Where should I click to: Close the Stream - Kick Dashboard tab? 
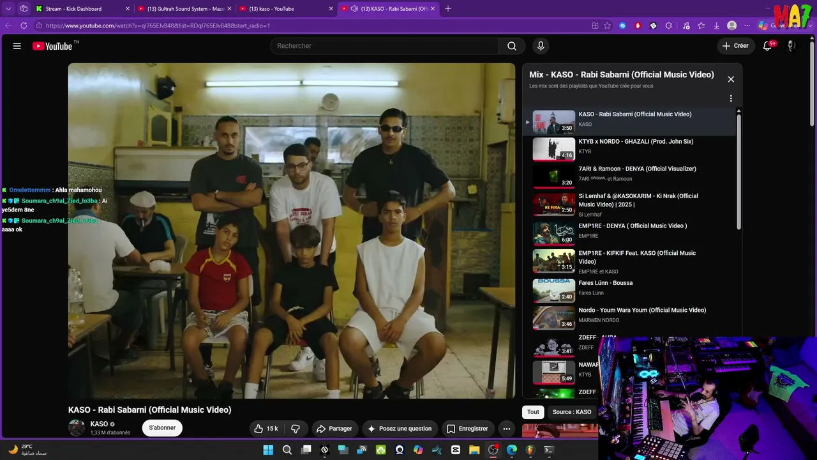(x=127, y=9)
